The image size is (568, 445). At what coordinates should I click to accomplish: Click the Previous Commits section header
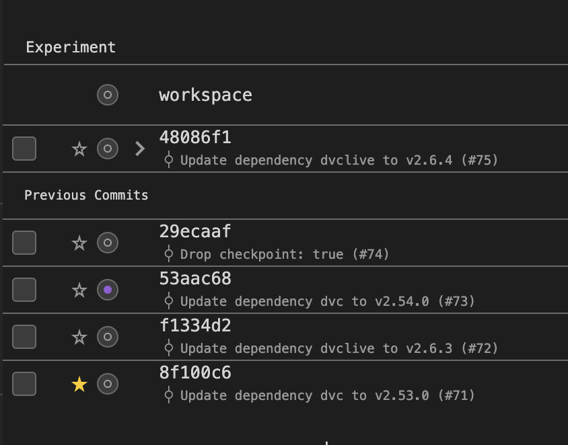[86, 195]
